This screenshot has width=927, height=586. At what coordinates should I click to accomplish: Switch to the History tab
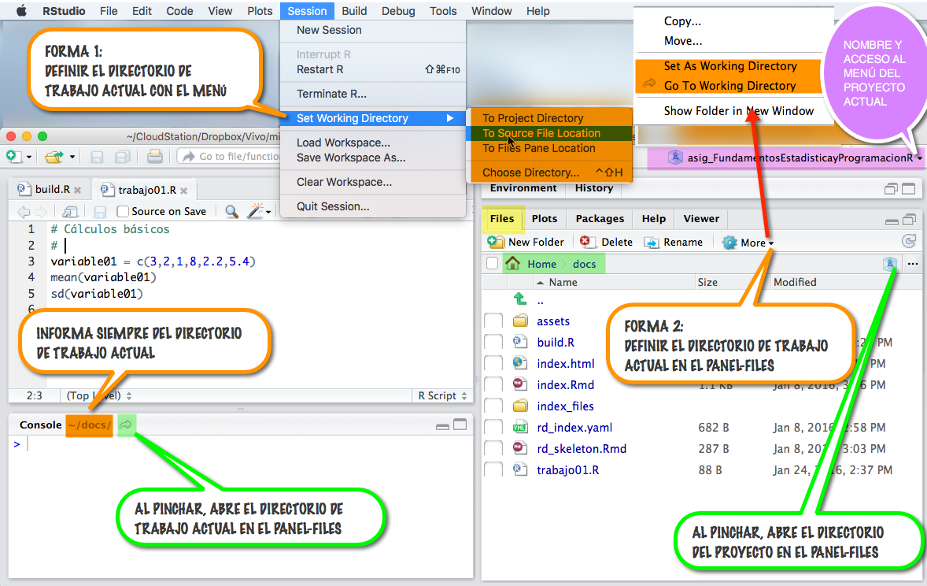pyautogui.click(x=593, y=187)
